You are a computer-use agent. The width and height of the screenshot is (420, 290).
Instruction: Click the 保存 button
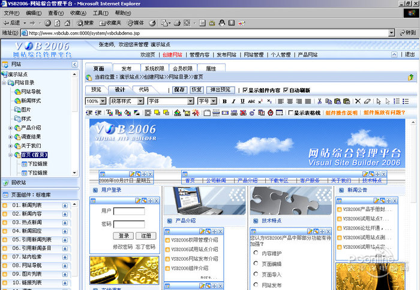[x=179, y=90]
